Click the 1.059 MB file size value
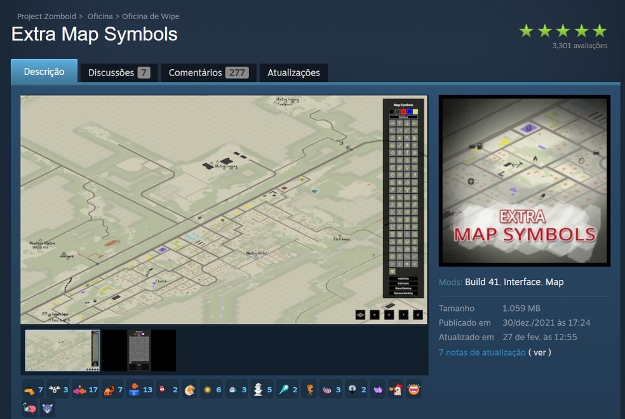Image resolution: width=625 pixels, height=419 pixels. tap(521, 309)
